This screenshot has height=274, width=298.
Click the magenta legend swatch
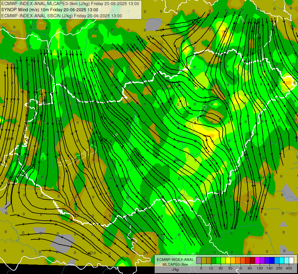(x=257, y=260)
